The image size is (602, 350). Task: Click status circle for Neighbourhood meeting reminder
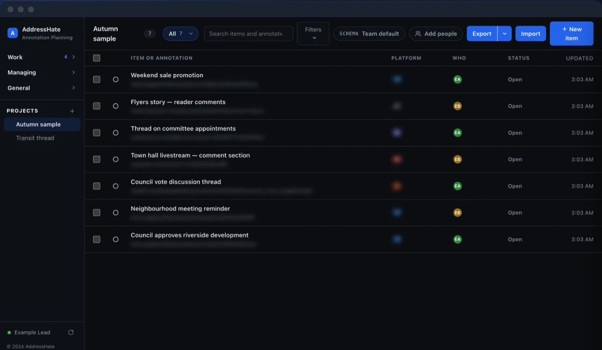pyautogui.click(x=116, y=213)
